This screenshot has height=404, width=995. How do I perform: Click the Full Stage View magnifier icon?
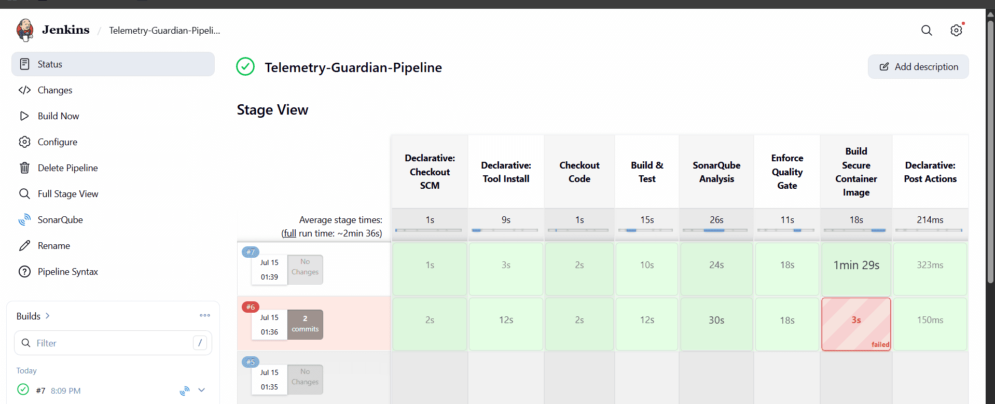tap(24, 194)
